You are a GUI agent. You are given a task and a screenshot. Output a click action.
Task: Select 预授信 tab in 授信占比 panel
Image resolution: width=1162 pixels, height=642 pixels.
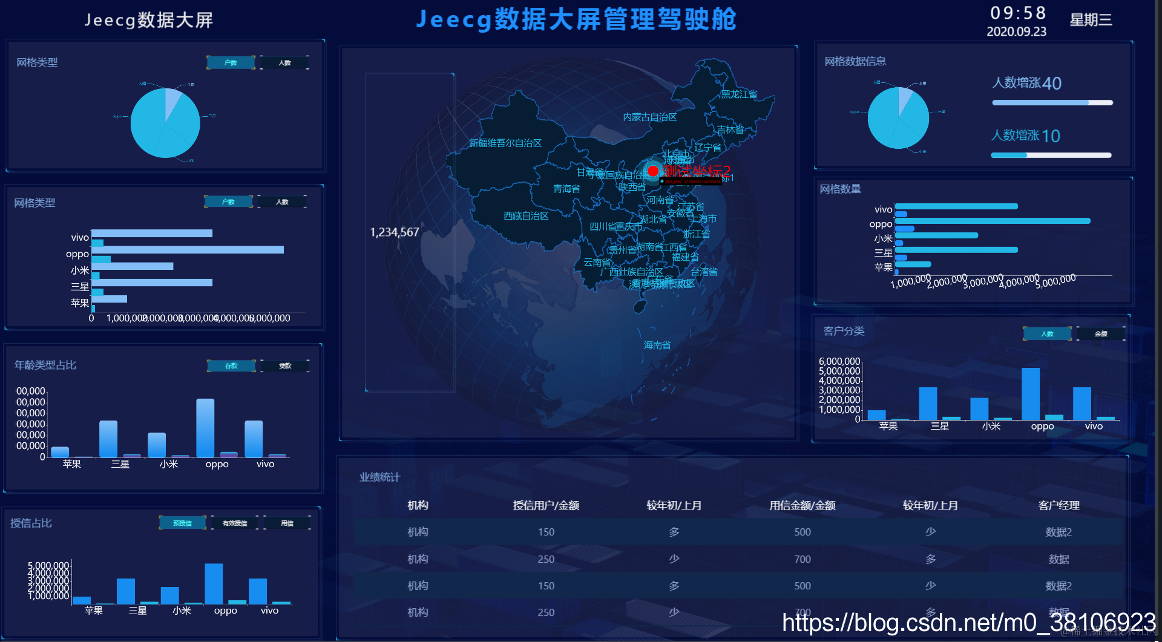[x=182, y=523]
